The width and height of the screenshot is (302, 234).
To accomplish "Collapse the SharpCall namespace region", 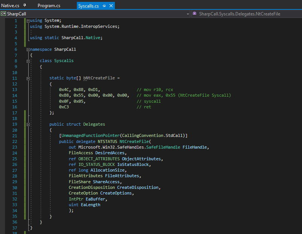I will coord(28,49).
